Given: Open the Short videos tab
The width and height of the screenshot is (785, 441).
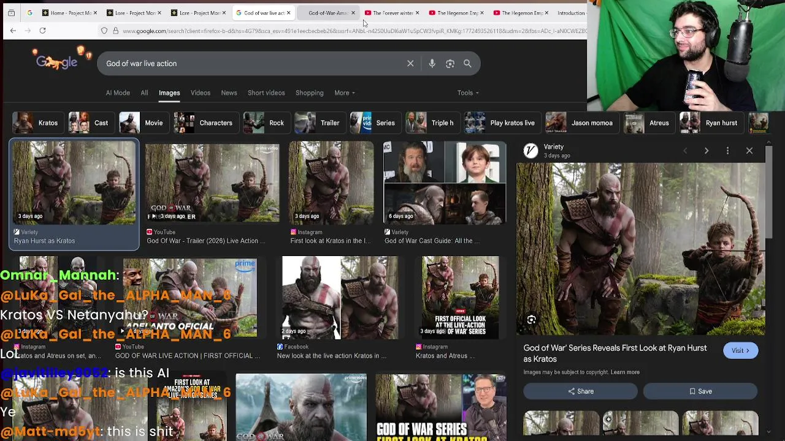Looking at the screenshot, I should click(266, 93).
